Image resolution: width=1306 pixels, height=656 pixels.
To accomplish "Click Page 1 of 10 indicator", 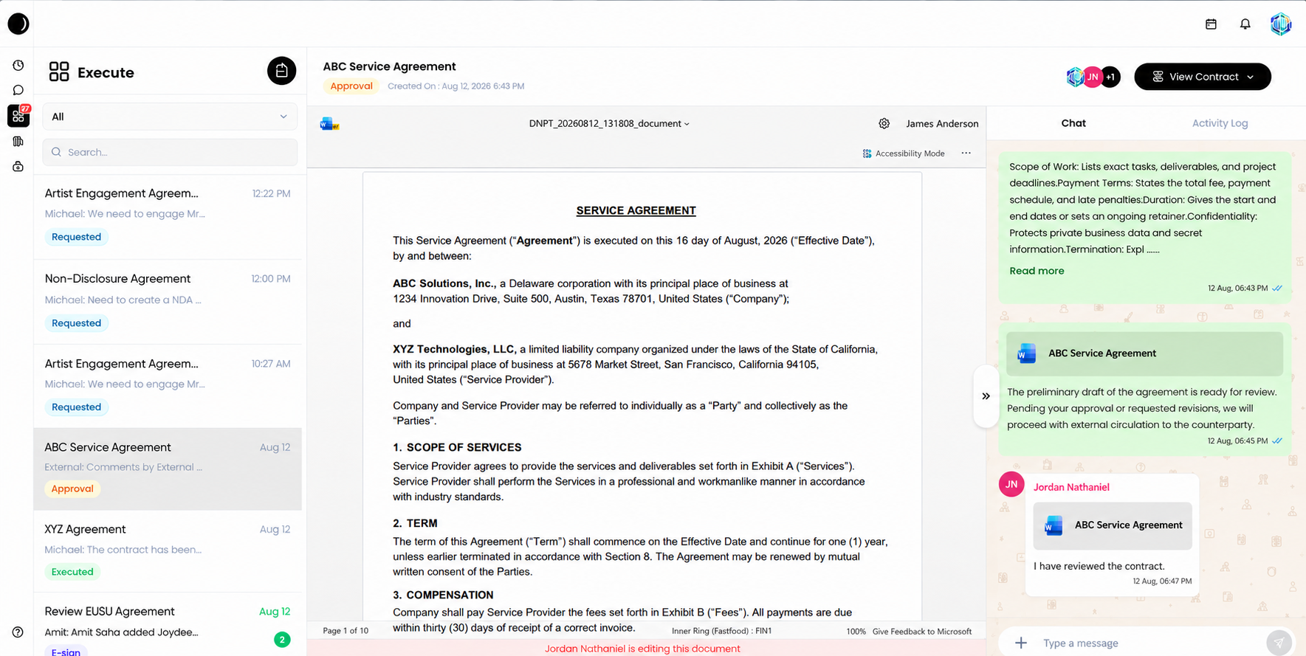I will 346,631.
